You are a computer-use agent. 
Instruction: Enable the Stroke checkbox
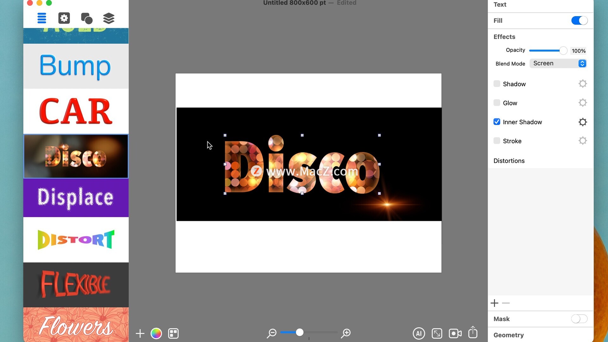(x=497, y=141)
